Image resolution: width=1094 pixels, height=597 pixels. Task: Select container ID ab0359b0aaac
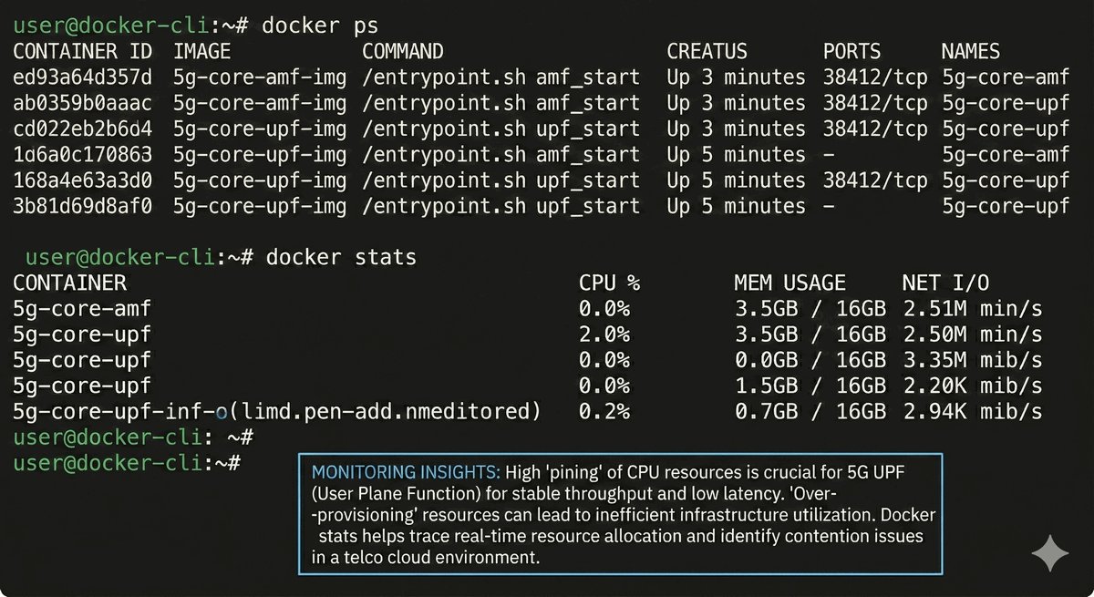(x=83, y=103)
